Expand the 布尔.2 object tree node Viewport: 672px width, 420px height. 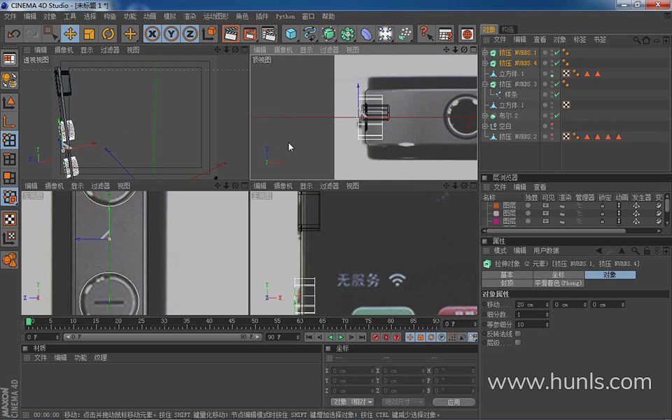pyautogui.click(x=485, y=115)
